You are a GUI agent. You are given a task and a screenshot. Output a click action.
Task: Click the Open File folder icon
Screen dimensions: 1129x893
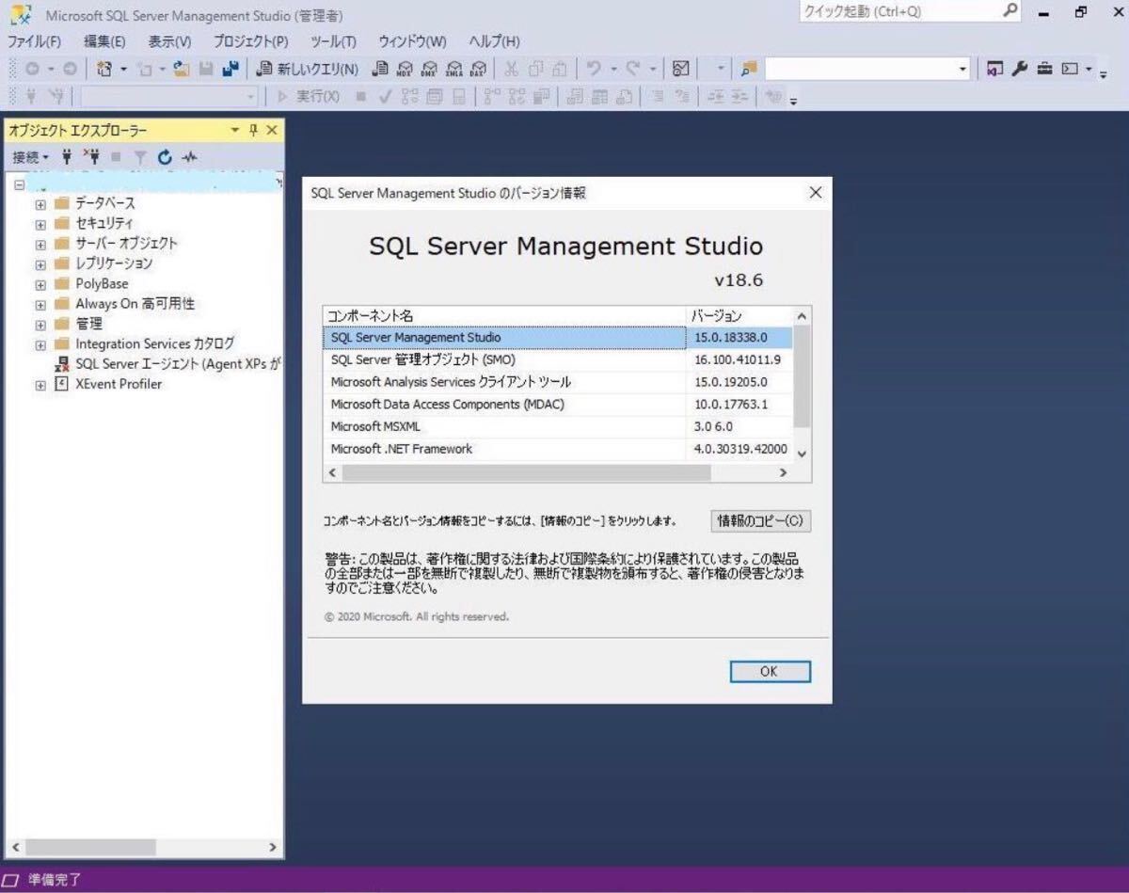pos(182,69)
